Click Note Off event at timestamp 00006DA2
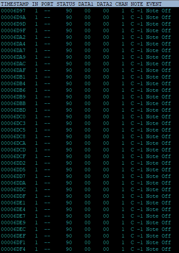 tap(159, 37)
